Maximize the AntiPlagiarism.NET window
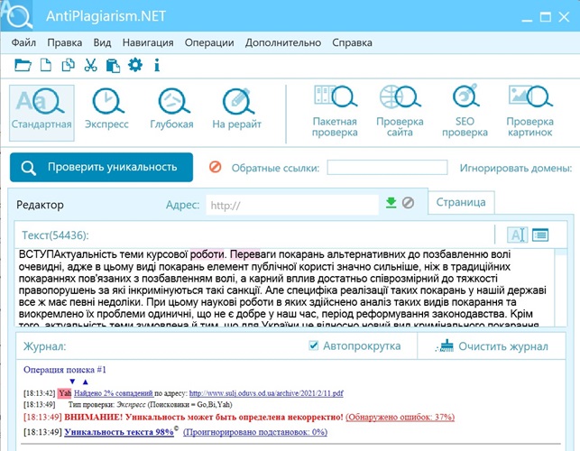Image resolution: width=580 pixels, height=451 pixels. (546, 16)
